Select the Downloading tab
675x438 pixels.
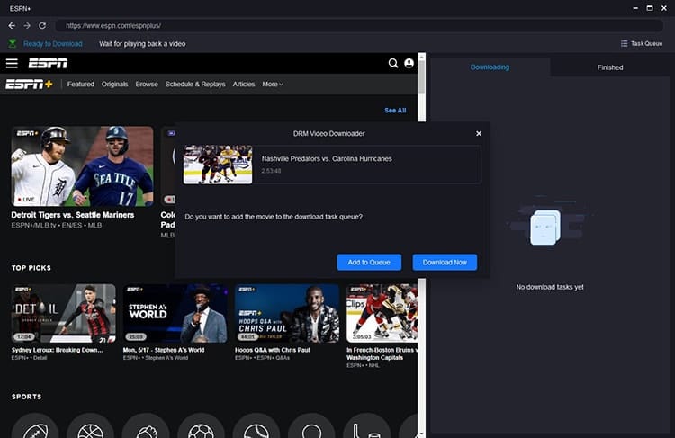click(x=490, y=67)
